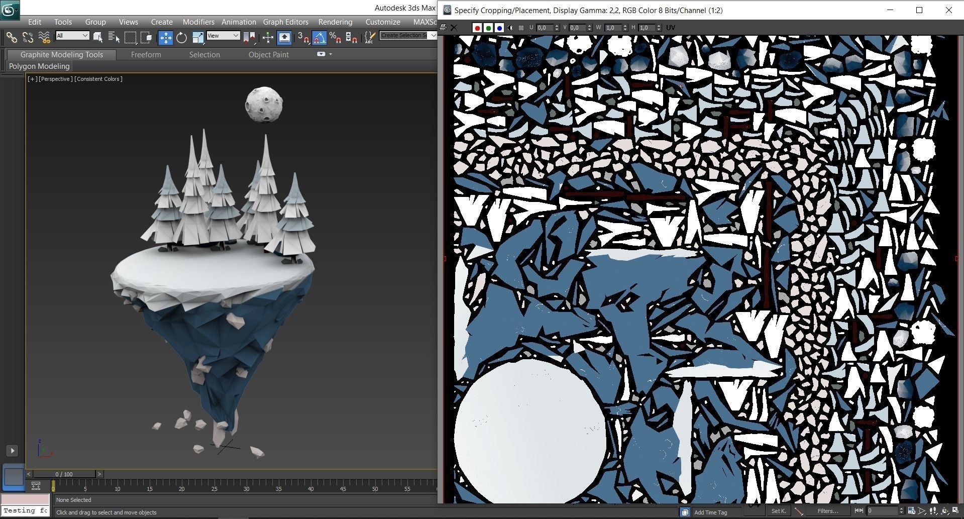Activate the Select and Move tool

click(x=165, y=37)
